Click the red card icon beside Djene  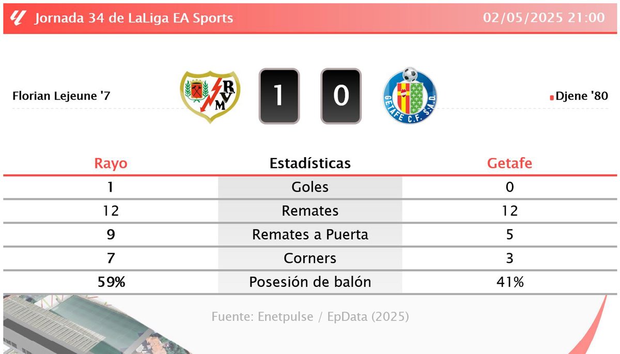click(x=552, y=97)
